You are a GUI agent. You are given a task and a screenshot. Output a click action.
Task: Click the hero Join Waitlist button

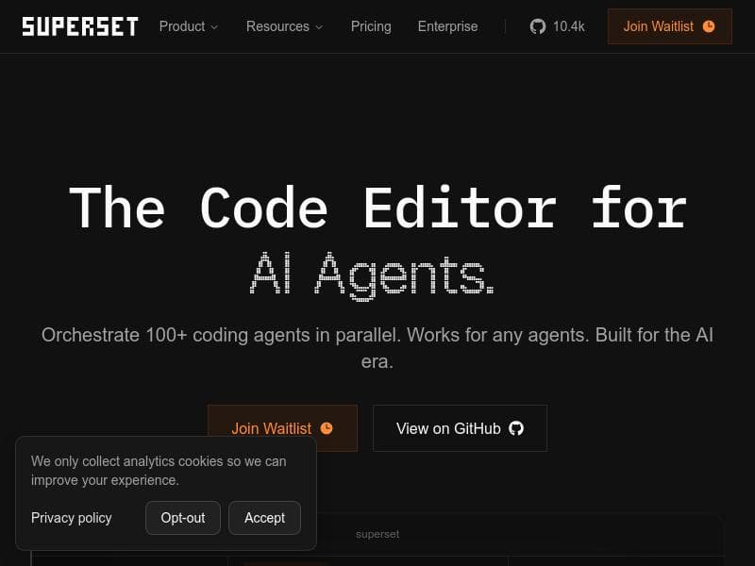click(x=282, y=421)
